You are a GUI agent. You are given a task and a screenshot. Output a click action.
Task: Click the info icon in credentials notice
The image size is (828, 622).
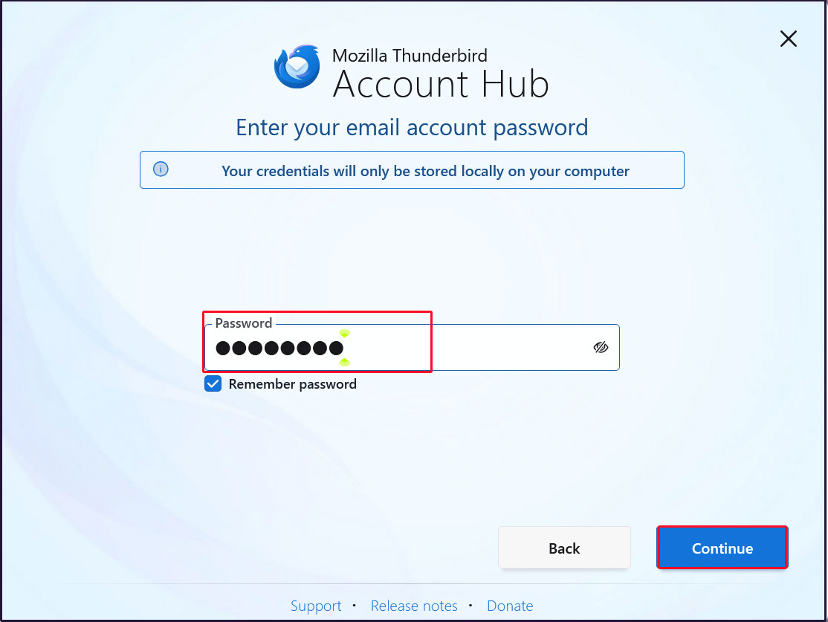coord(161,169)
